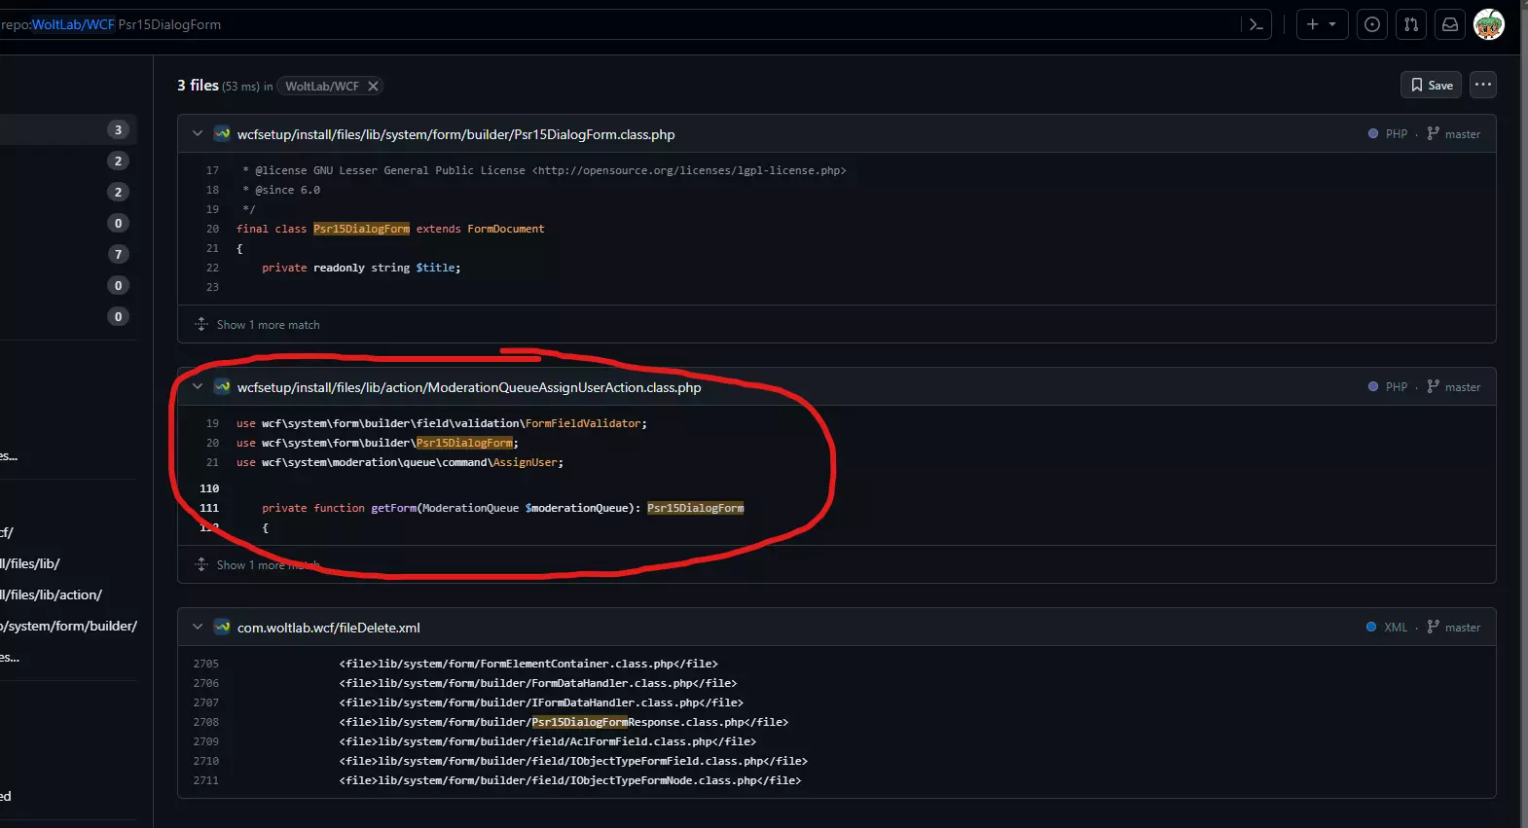Image resolution: width=1528 pixels, height=828 pixels.
Task: Click the WoltLab/WCF filter chip label
Action: tap(322, 86)
